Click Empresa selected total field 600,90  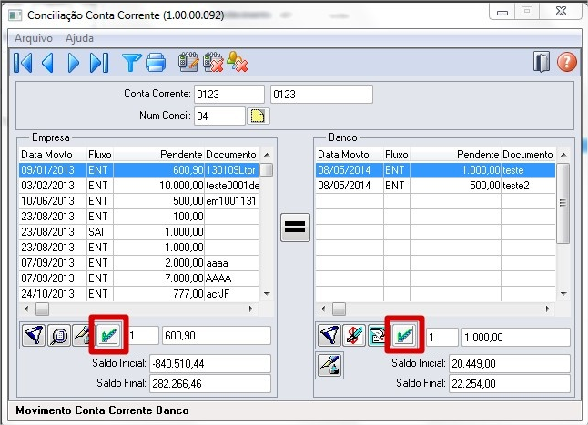(x=217, y=336)
